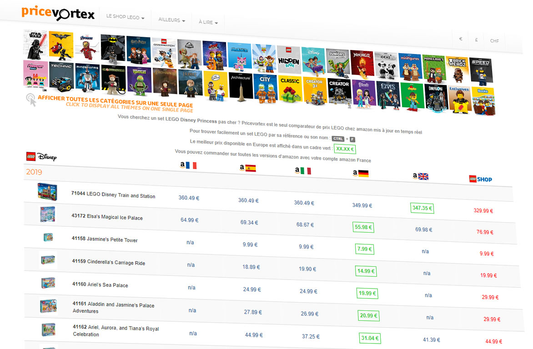The height and width of the screenshot is (349, 533).
Task: Click Amazon UK 347.35 € best price
Action: point(422,208)
